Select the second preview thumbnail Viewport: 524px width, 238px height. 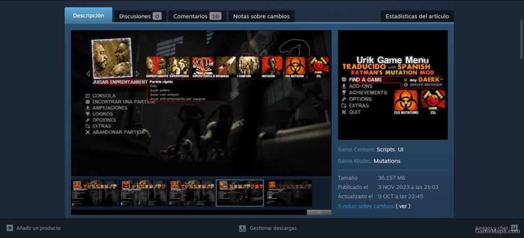pos(143,193)
